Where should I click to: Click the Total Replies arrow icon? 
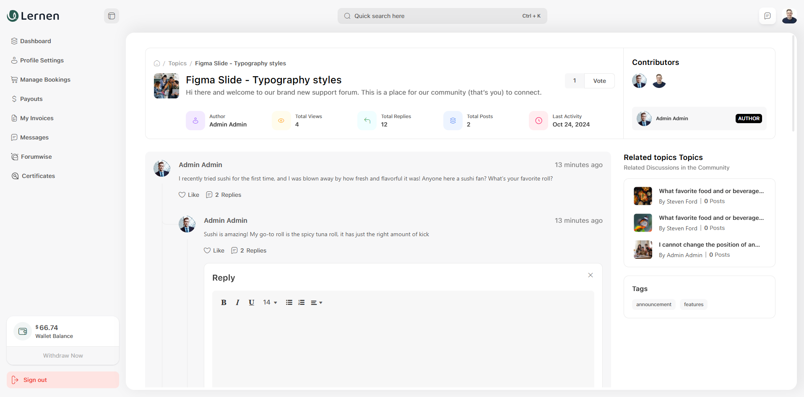(367, 121)
